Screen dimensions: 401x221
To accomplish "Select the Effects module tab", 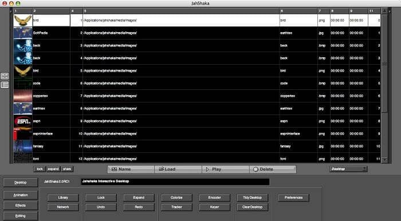I will click(21, 206).
